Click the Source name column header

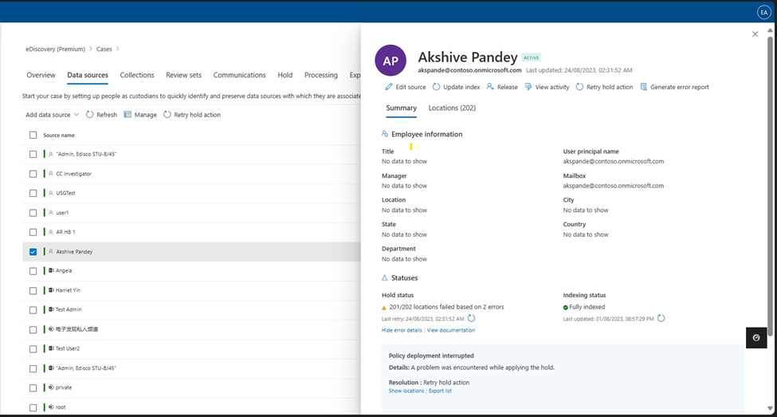(x=58, y=136)
